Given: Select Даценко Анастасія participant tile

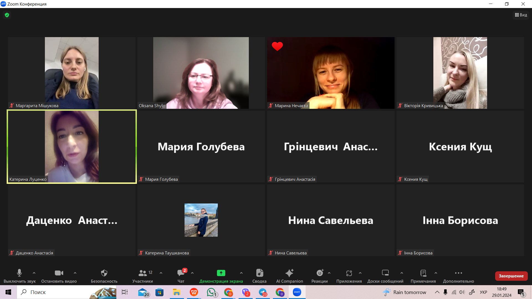Looking at the screenshot, I should point(72,220).
